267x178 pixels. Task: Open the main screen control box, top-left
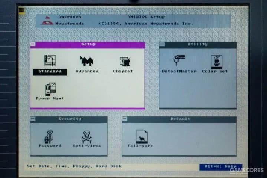[21, 10]
